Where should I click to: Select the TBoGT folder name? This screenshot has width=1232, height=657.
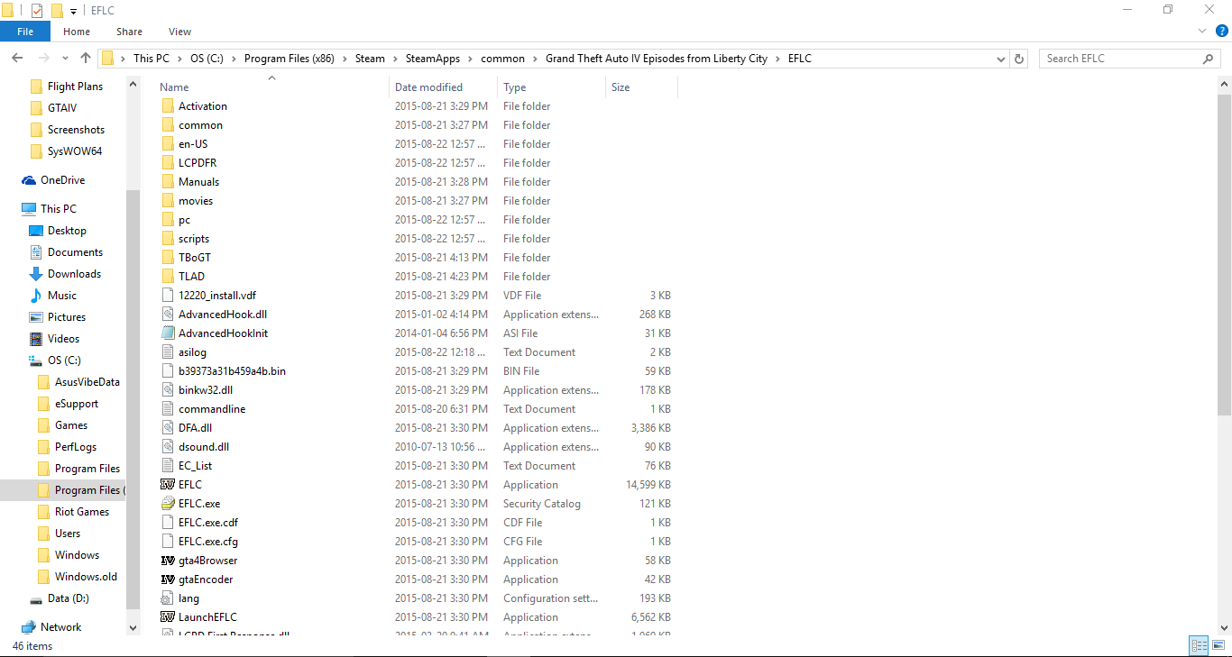point(195,258)
